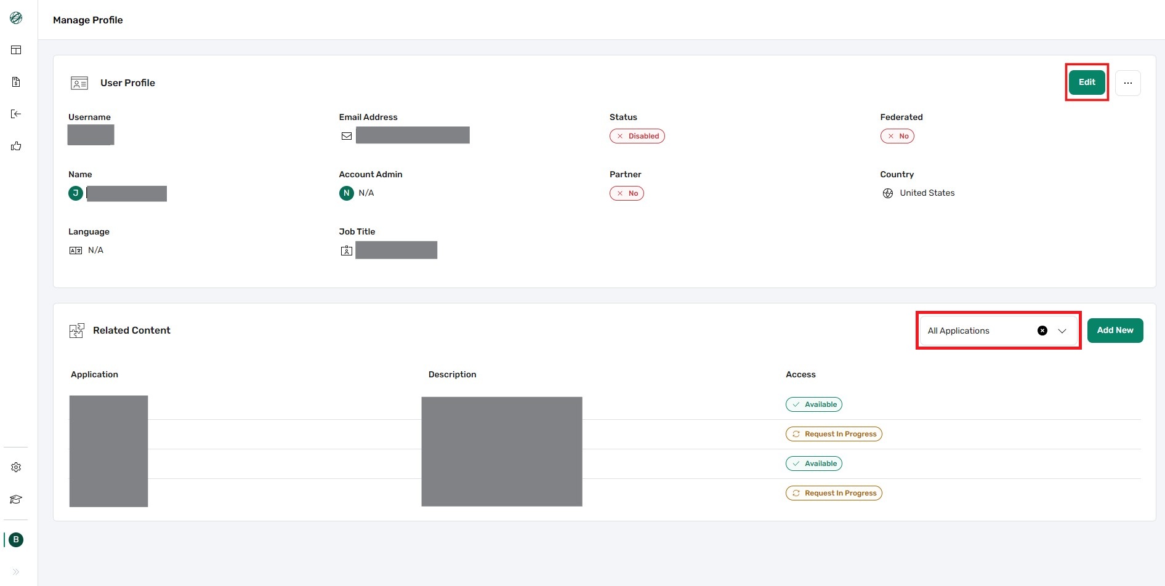Image resolution: width=1165 pixels, height=586 pixels.
Task: Open the settings gear in sidebar
Action: pos(16,467)
